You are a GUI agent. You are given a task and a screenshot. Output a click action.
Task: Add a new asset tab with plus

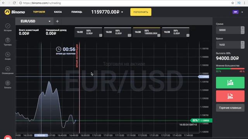click(x=57, y=21)
